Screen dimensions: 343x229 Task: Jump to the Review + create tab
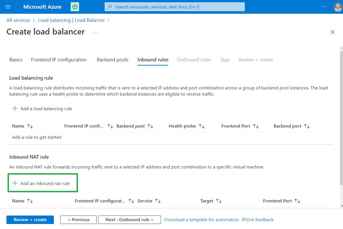(x=256, y=60)
